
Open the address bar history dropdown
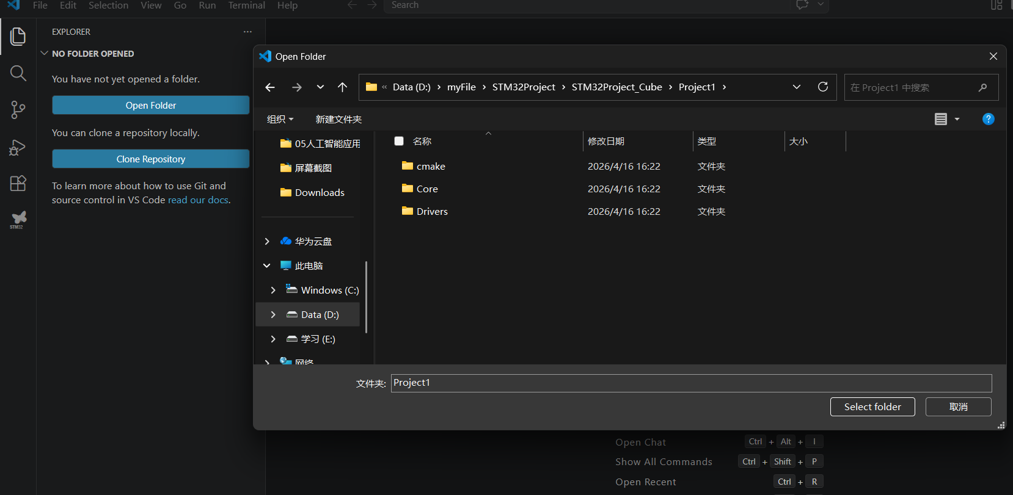coord(797,87)
